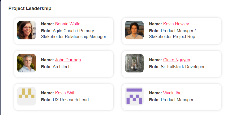Click the profile photo beside Bonnie Wolfe
This screenshot has height=115, width=236.
[27, 30]
